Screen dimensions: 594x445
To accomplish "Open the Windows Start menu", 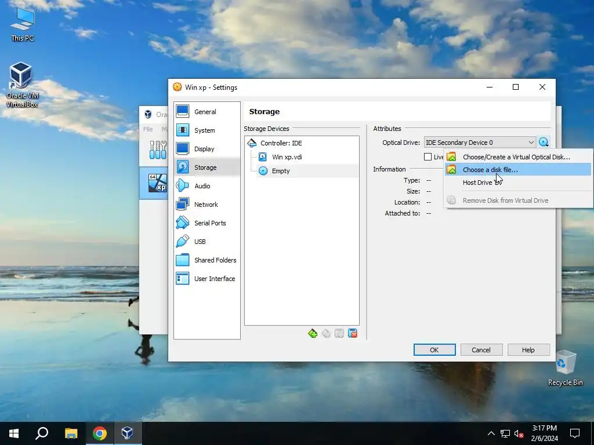I will (14, 433).
